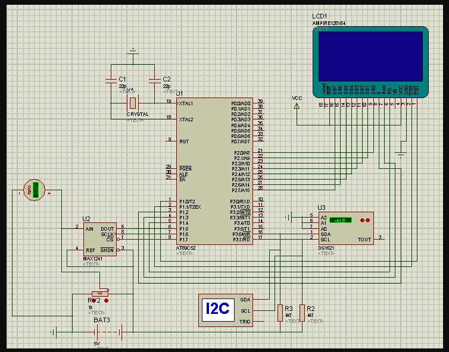
Task: Click the REF pin on MAX1241
Action: (90, 250)
